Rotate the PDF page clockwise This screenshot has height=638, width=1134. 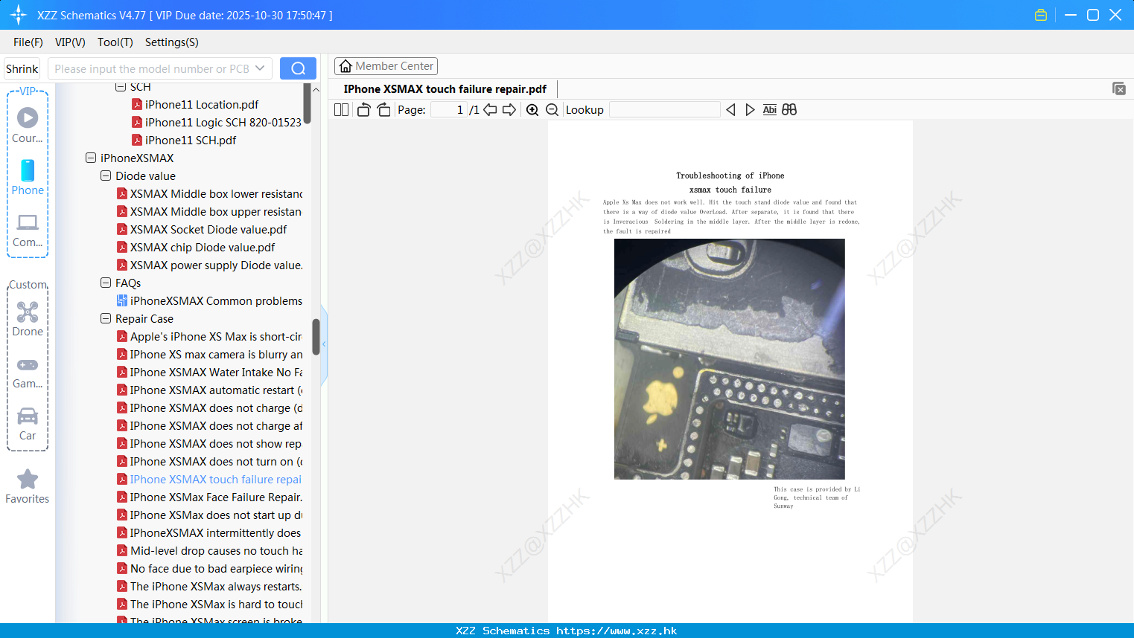[383, 110]
